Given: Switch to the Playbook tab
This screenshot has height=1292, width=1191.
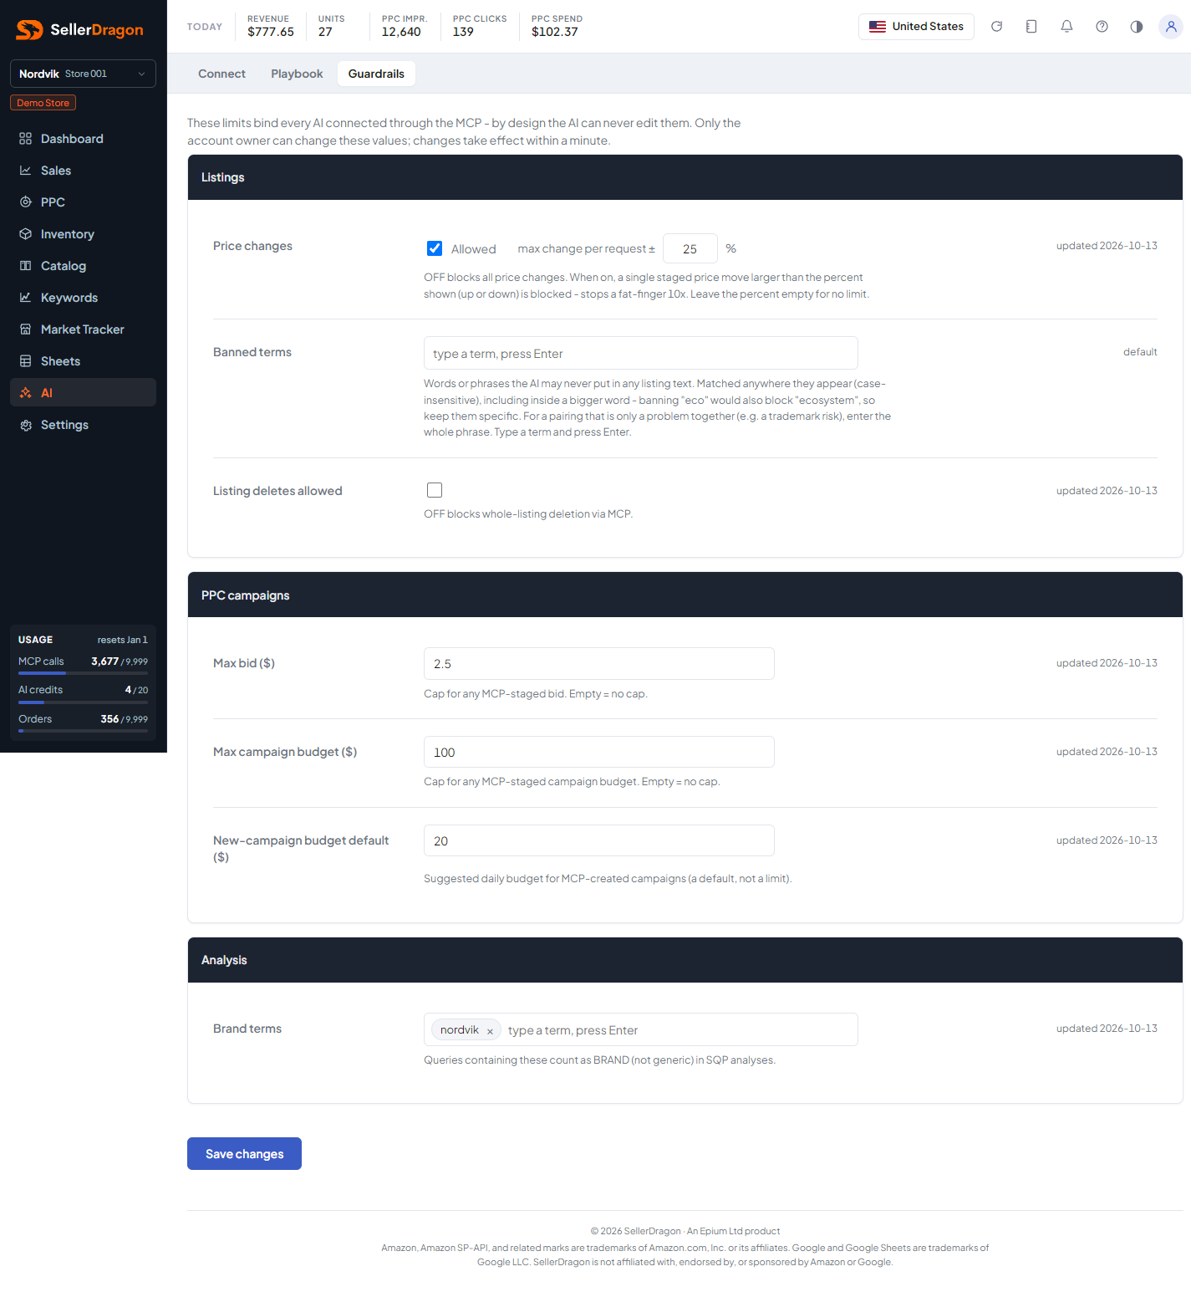Looking at the screenshot, I should (x=297, y=74).
